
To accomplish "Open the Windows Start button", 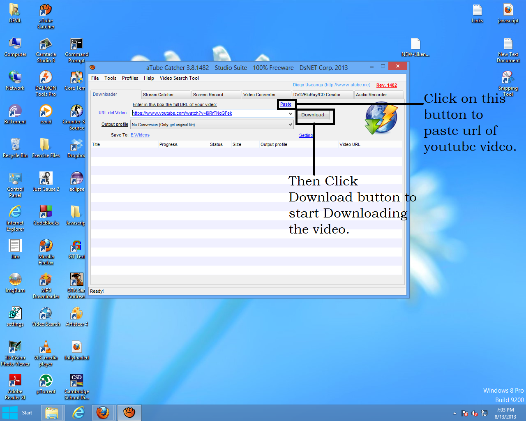I will [17, 413].
